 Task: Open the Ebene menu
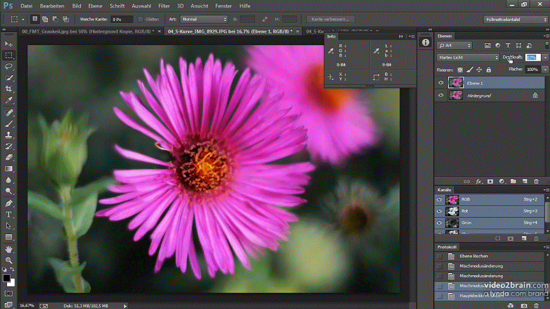click(95, 6)
